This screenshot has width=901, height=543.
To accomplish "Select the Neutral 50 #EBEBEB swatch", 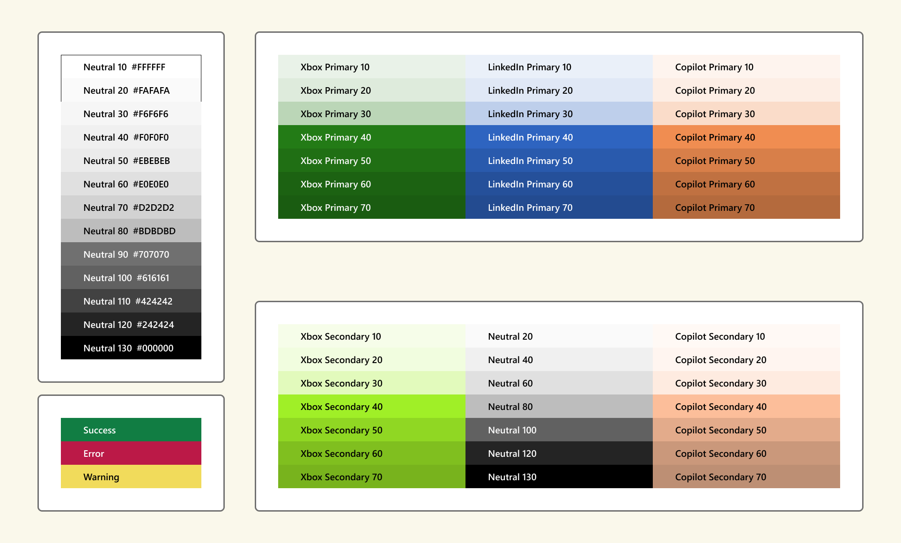I will [x=131, y=161].
